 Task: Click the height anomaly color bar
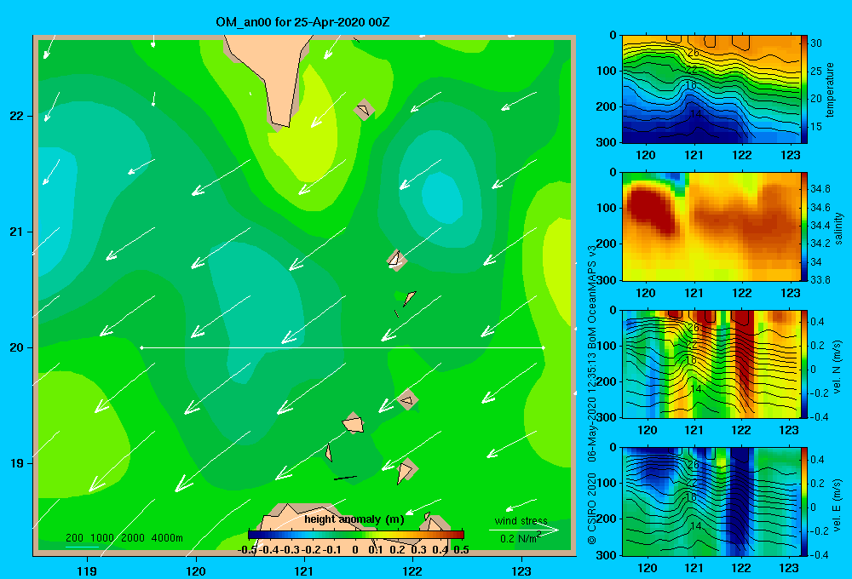(x=356, y=535)
